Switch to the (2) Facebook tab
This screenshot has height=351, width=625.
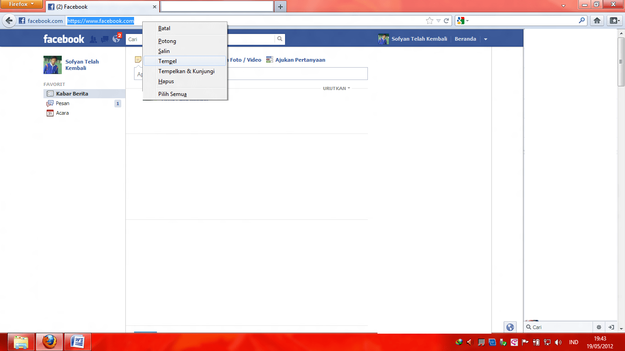point(102,7)
